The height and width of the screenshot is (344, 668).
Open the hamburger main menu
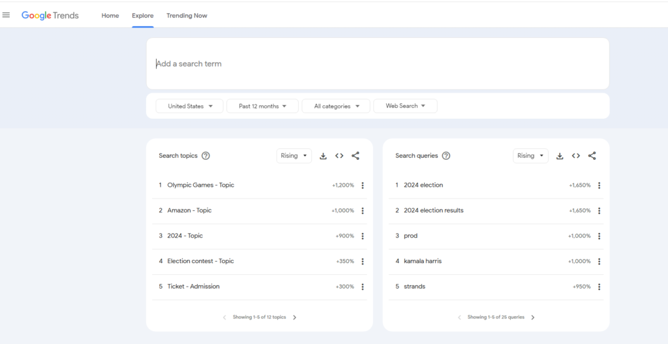point(6,16)
